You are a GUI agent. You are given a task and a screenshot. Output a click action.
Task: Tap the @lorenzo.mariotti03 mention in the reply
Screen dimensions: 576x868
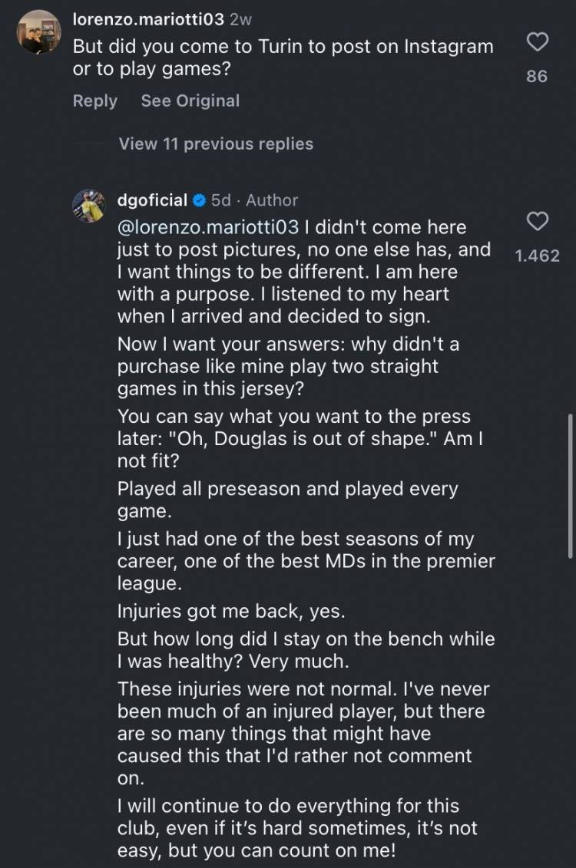tap(209, 227)
